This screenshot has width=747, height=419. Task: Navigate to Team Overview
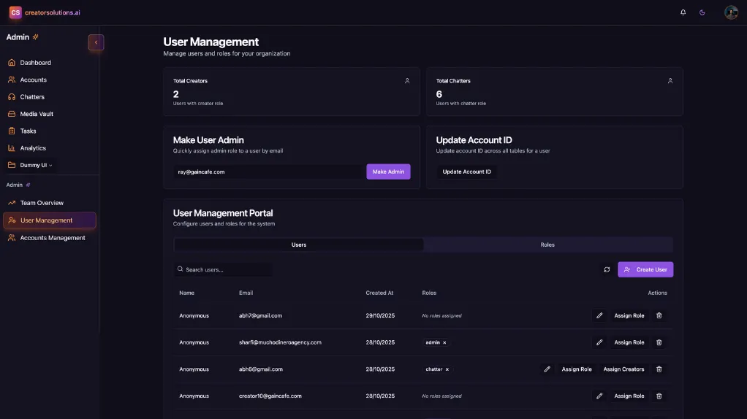42,203
